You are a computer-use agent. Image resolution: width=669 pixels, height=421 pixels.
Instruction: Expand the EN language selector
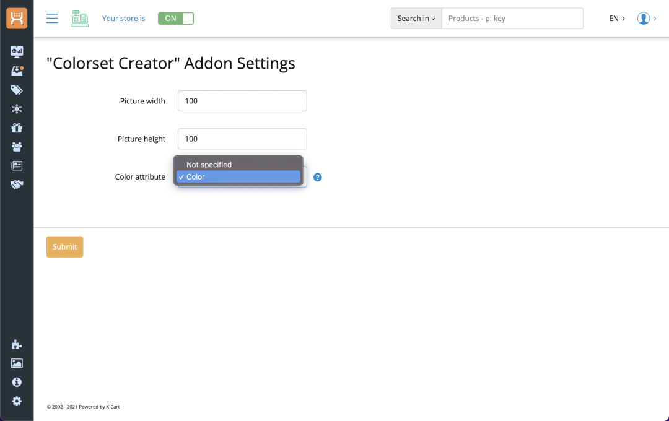[x=616, y=19]
